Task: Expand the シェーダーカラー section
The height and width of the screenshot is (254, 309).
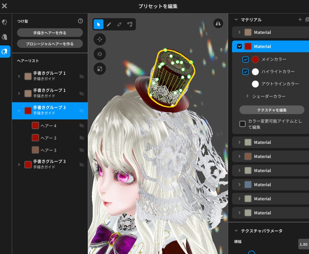Action: click(247, 96)
